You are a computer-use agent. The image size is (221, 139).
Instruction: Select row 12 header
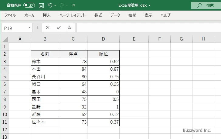click(5, 129)
